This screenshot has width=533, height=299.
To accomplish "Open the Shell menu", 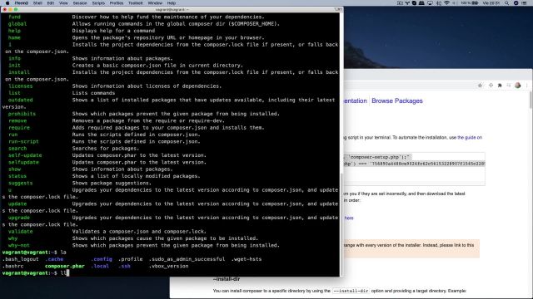I will [x=37, y=3].
